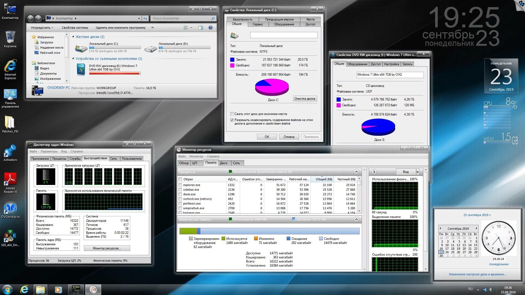
Task: Toggle Explorer preview pane icon
Action: point(200,28)
